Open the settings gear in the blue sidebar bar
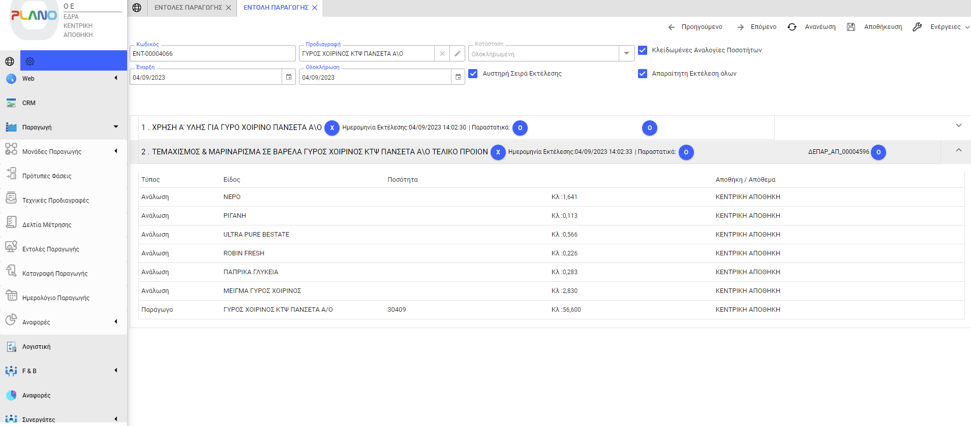This screenshot has width=971, height=426. coord(30,61)
